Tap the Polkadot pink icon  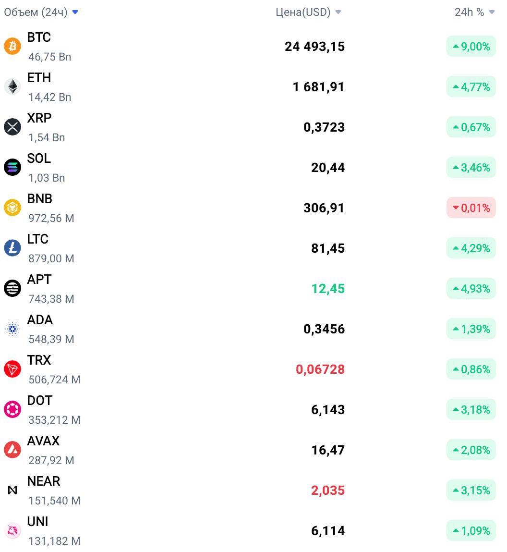coord(12,409)
